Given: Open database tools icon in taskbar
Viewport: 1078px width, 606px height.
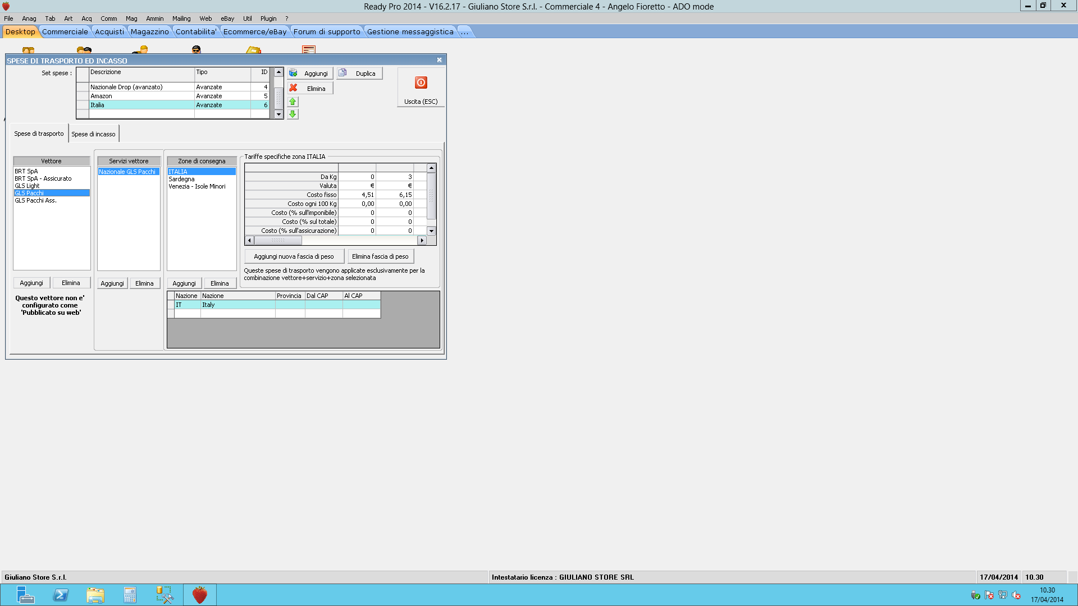Looking at the screenshot, I should pyautogui.click(x=165, y=595).
